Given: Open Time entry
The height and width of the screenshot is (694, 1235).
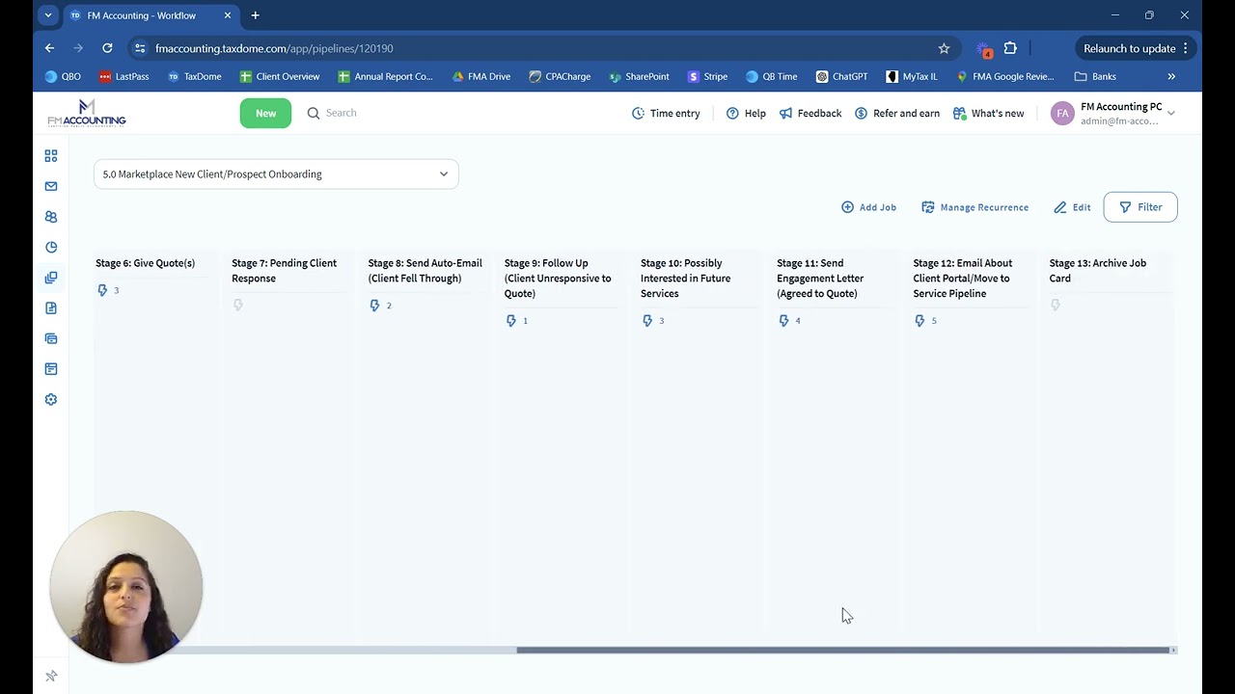Looking at the screenshot, I should click(x=666, y=113).
